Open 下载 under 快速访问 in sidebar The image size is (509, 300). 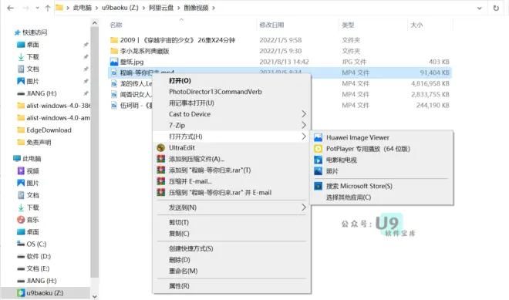(x=33, y=57)
